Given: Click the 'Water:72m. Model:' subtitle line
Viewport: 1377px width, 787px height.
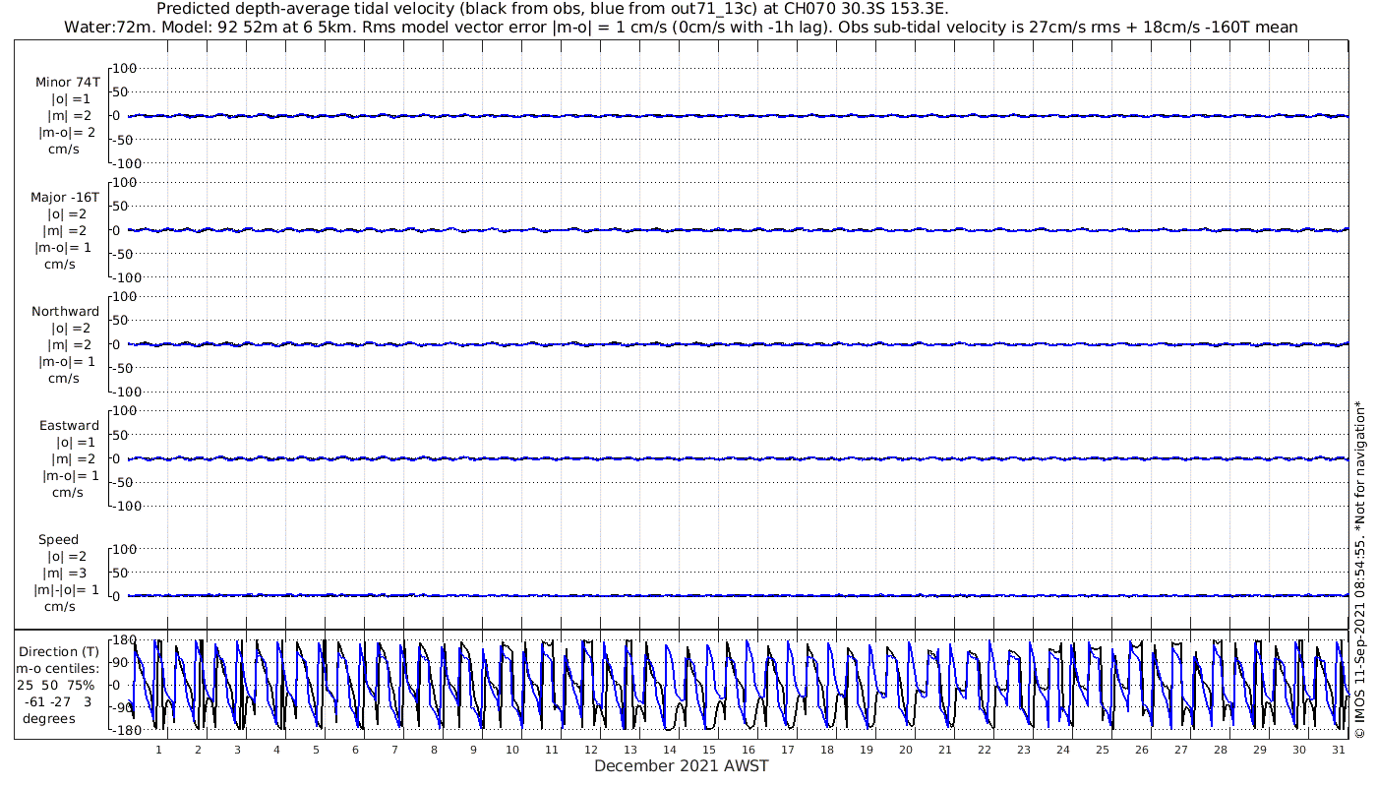Looking at the screenshot, I should click(681, 28).
